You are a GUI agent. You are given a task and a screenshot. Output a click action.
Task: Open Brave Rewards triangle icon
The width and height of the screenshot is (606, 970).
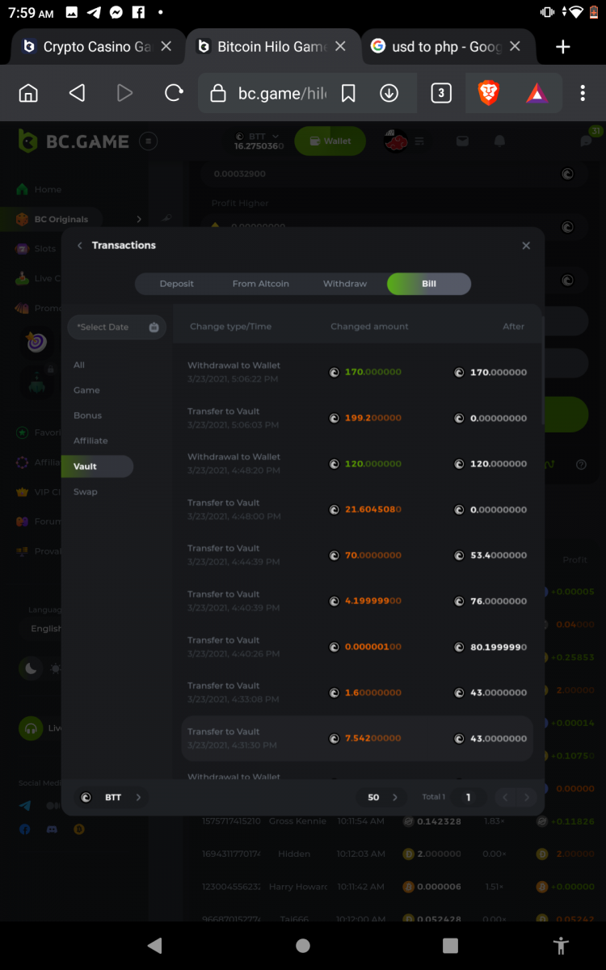click(537, 94)
